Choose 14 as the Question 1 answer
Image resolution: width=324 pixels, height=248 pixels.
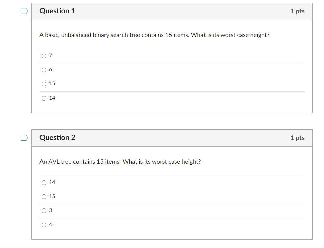(x=44, y=98)
